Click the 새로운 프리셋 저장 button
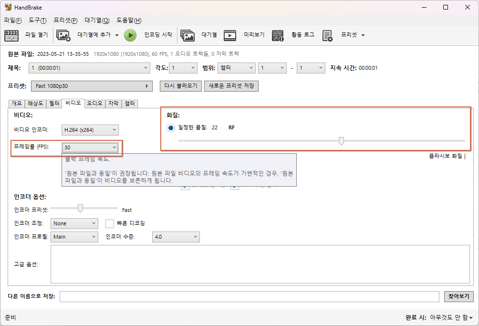Screen dimensions: 479x326 (231, 86)
